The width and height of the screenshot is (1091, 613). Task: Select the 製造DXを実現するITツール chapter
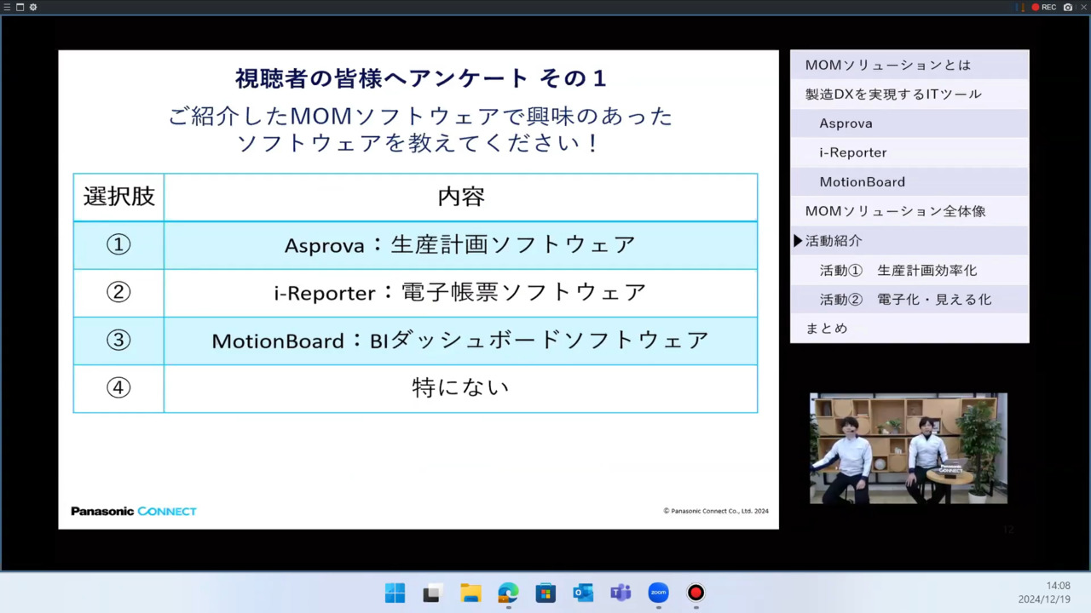[909, 94]
